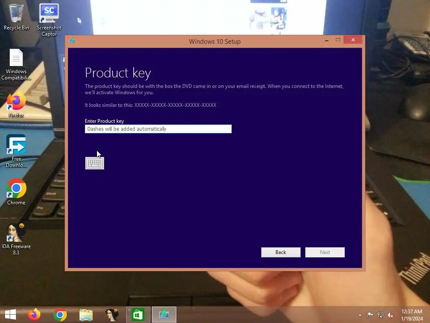Close the Windows 10 Setup window
Image resolution: width=430 pixels, height=323 pixels.
[x=353, y=40]
